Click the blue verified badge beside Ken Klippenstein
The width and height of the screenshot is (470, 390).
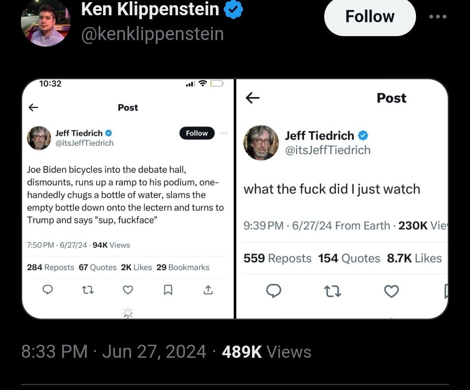point(233,10)
